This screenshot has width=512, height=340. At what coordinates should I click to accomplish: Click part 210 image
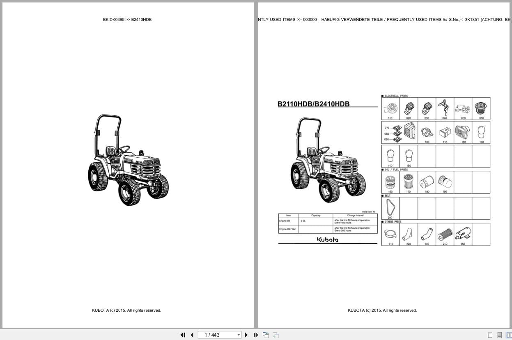tap(390, 234)
